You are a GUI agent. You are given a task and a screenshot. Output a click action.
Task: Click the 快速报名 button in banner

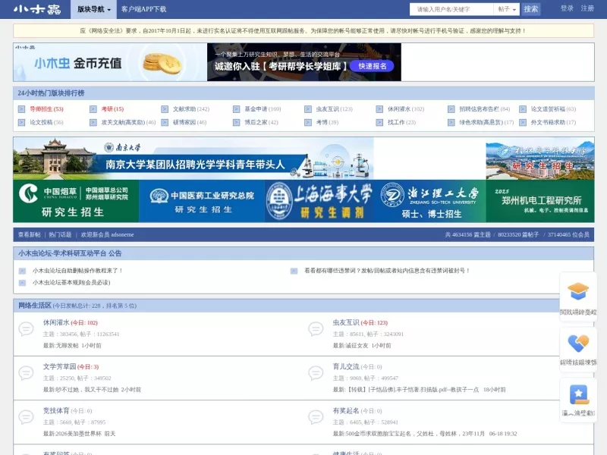point(372,66)
